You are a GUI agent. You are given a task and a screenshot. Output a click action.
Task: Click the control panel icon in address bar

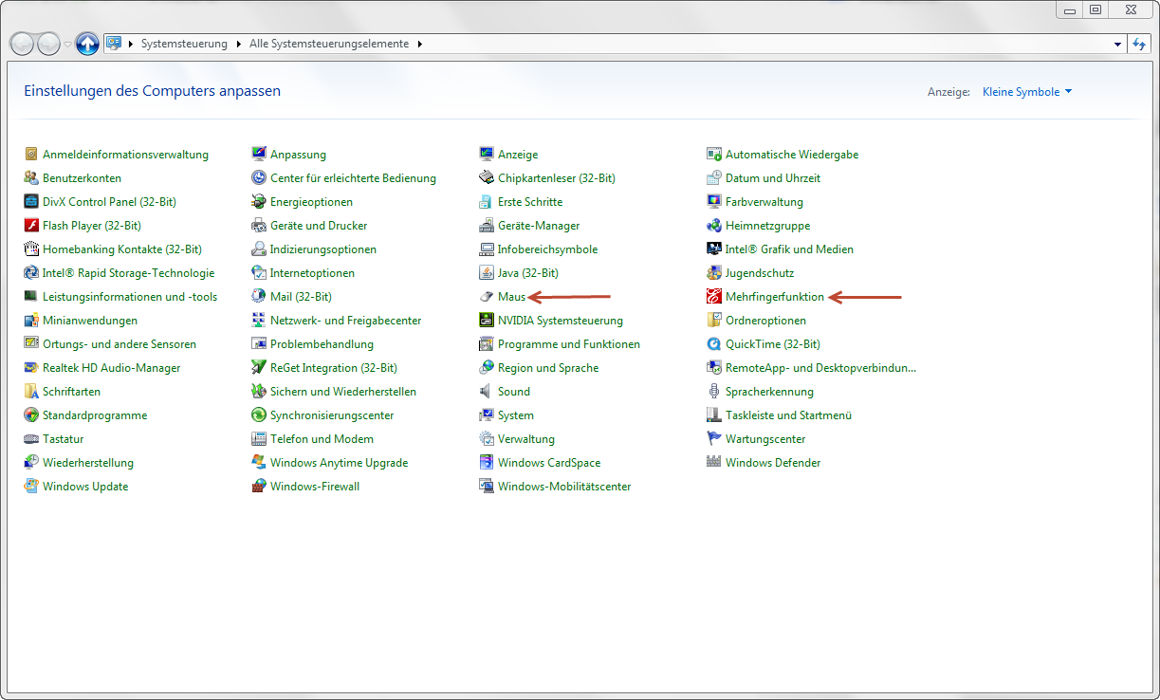click(114, 44)
